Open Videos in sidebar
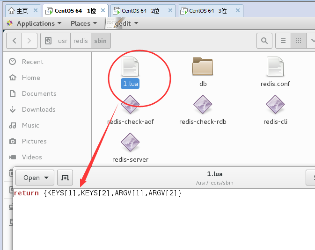The height and width of the screenshot is (250, 315). (26, 157)
